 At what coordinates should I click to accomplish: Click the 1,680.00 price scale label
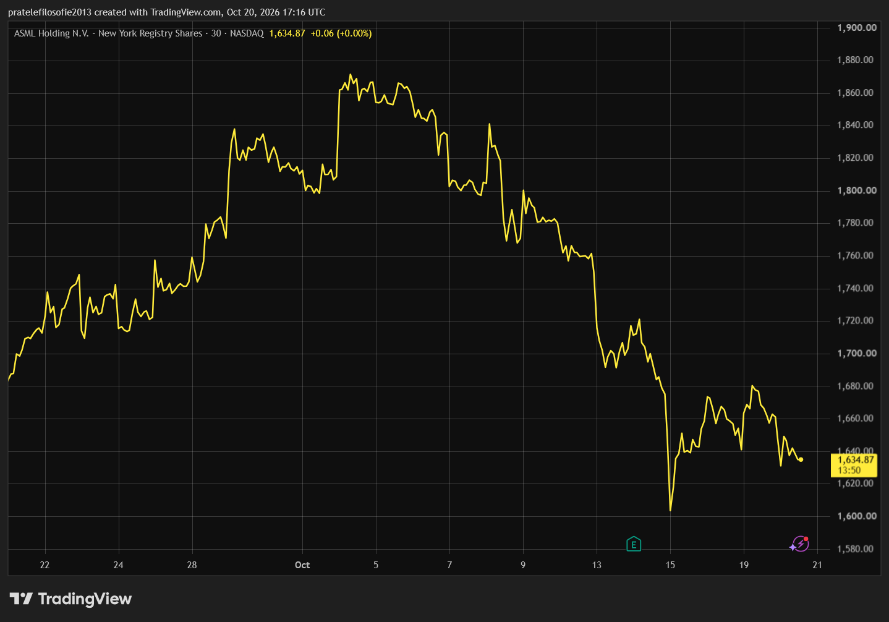pos(856,386)
